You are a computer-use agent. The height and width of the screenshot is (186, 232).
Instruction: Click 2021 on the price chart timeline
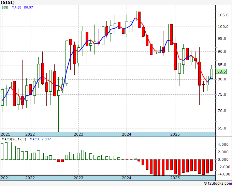tap(5, 134)
